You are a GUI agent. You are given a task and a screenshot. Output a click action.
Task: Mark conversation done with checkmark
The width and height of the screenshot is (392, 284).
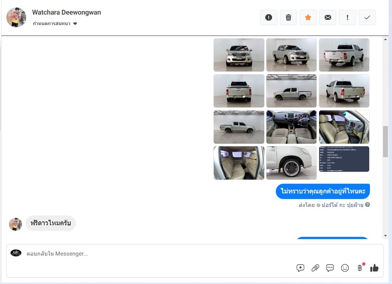click(x=367, y=18)
